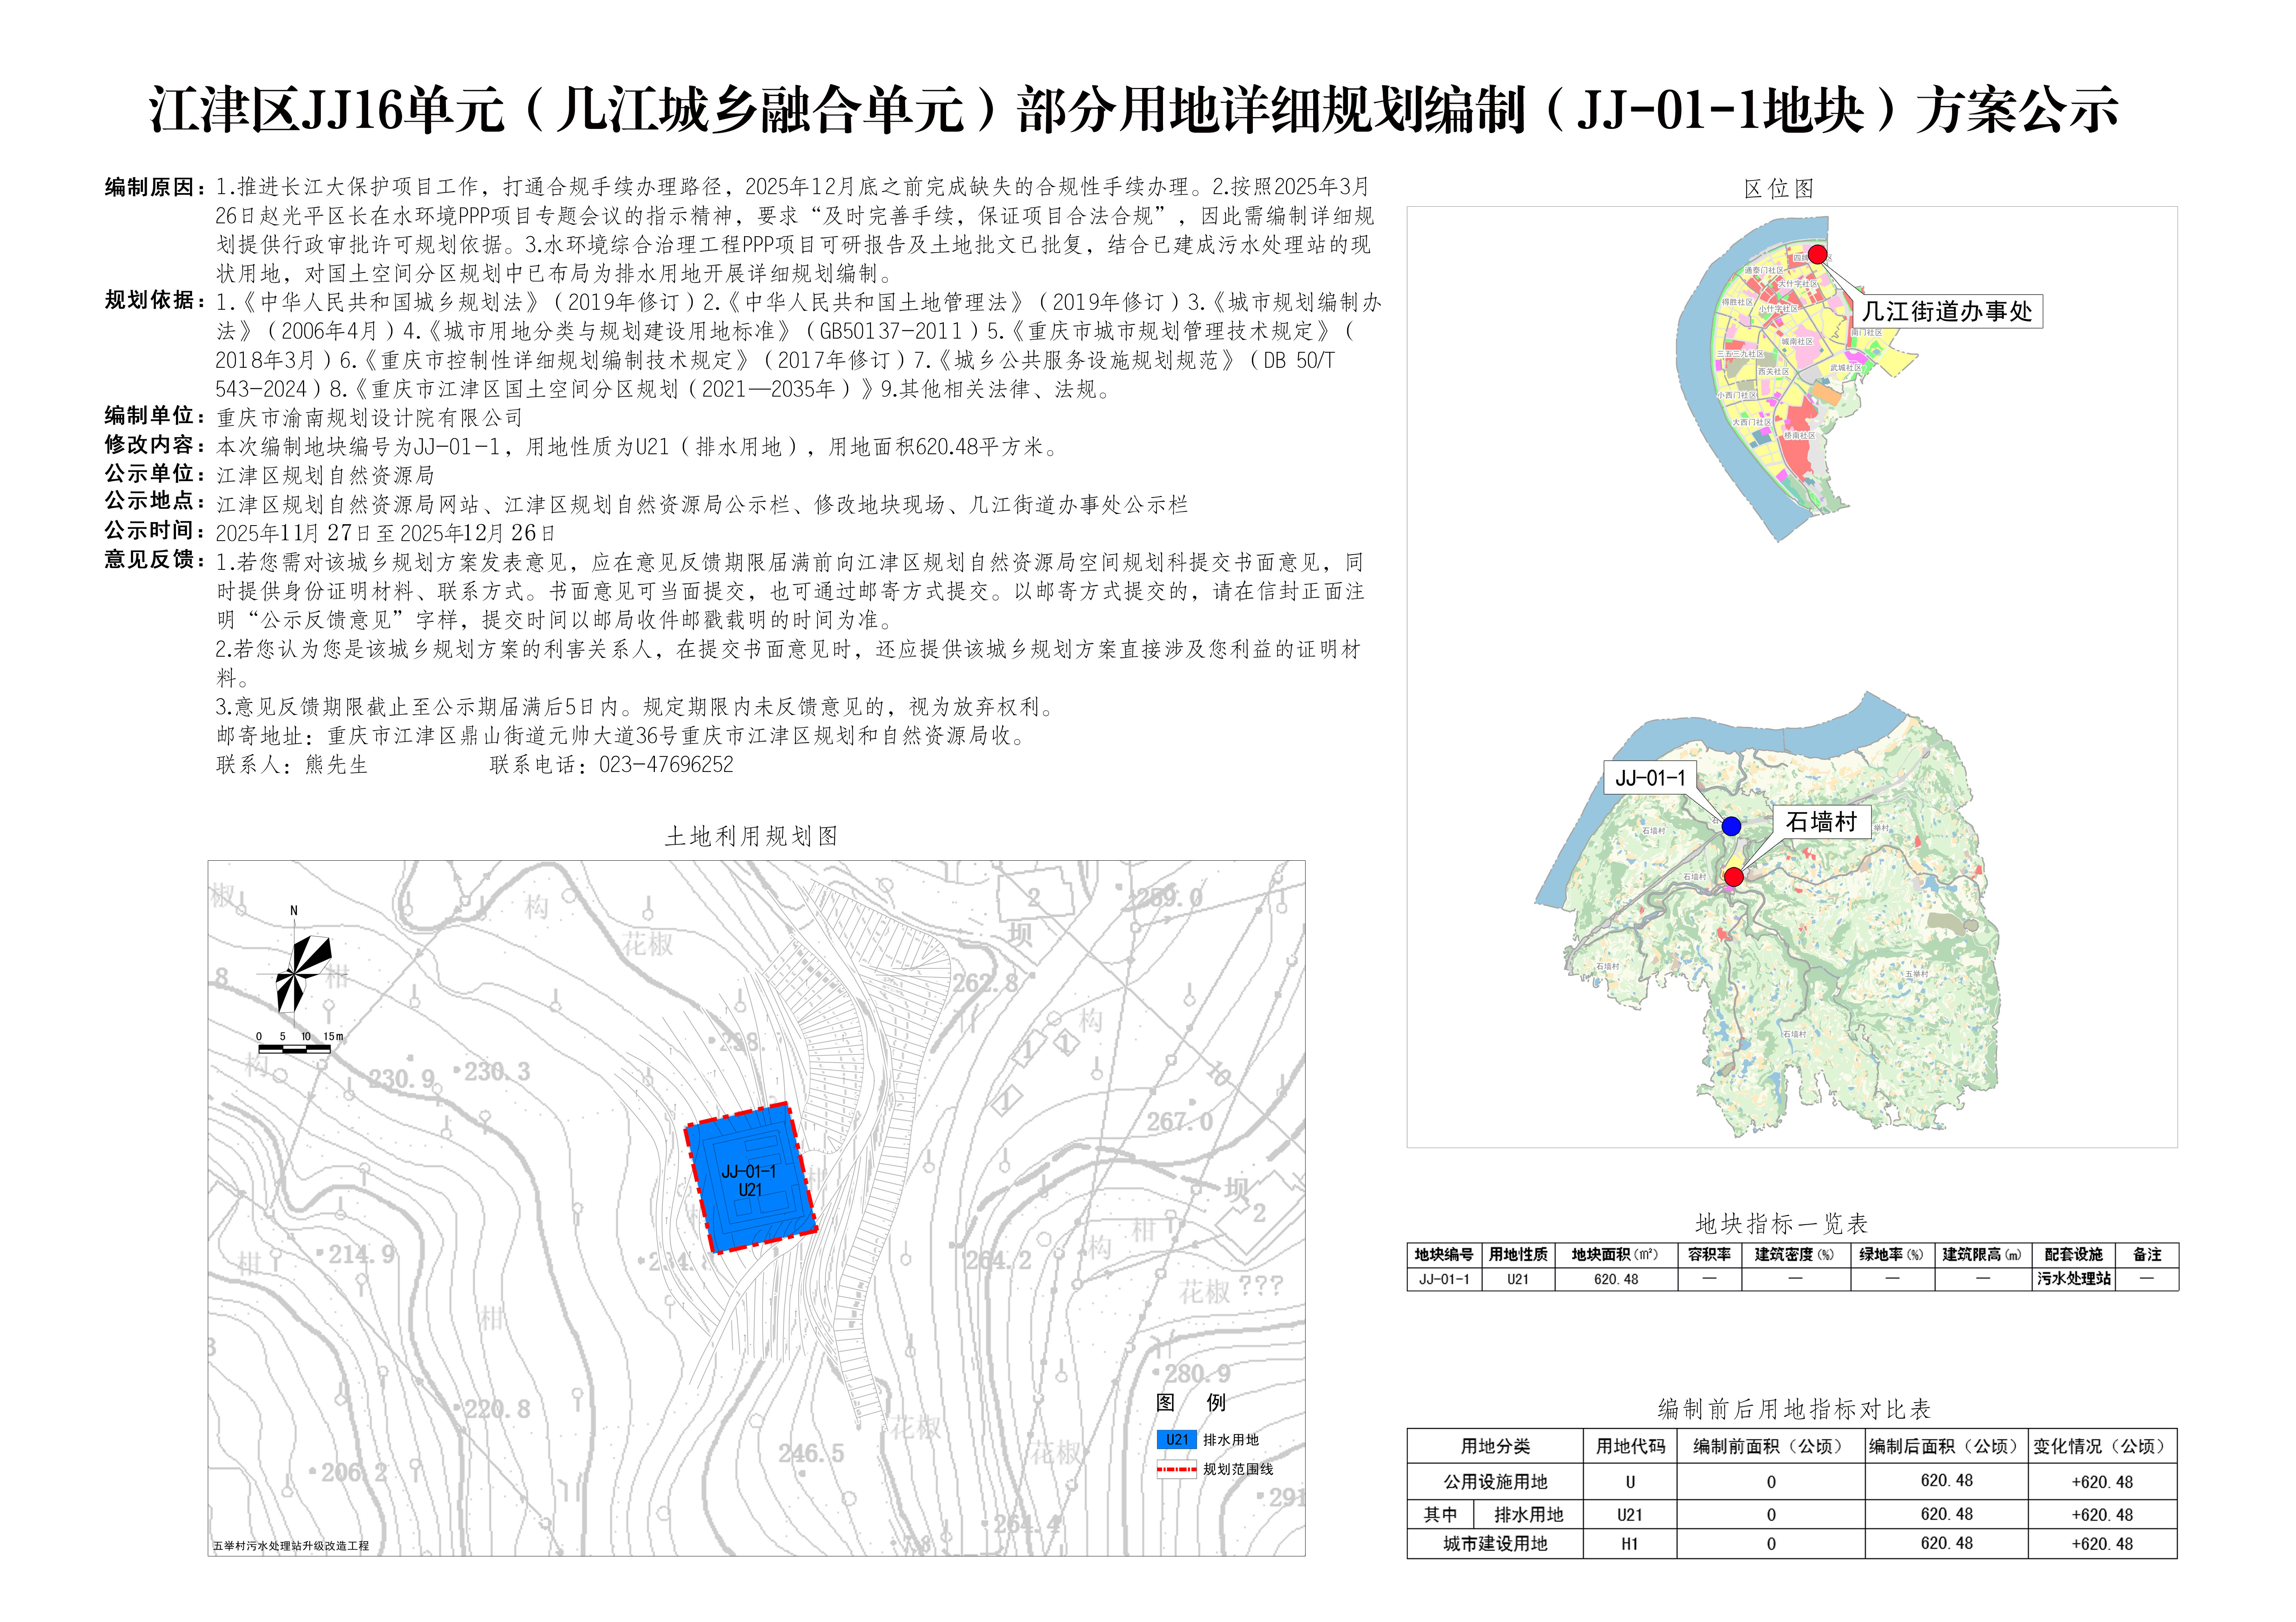Click the 污水处理站 cell in the indicator table
The height and width of the screenshot is (1622, 2296).
point(2074,1279)
